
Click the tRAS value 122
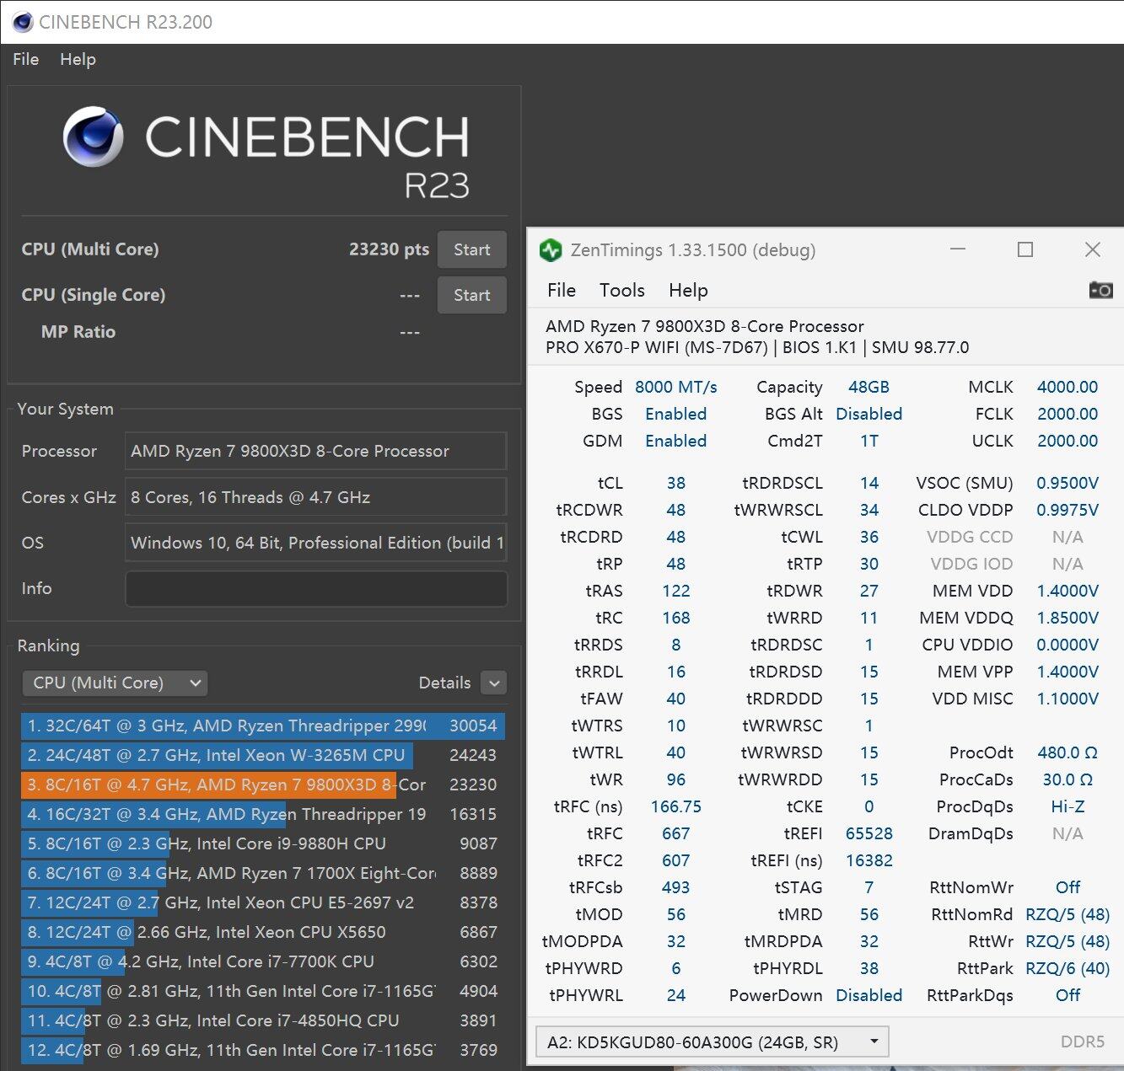(676, 591)
